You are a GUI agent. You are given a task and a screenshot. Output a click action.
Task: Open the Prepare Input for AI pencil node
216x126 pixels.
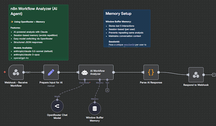(x=51, y=72)
